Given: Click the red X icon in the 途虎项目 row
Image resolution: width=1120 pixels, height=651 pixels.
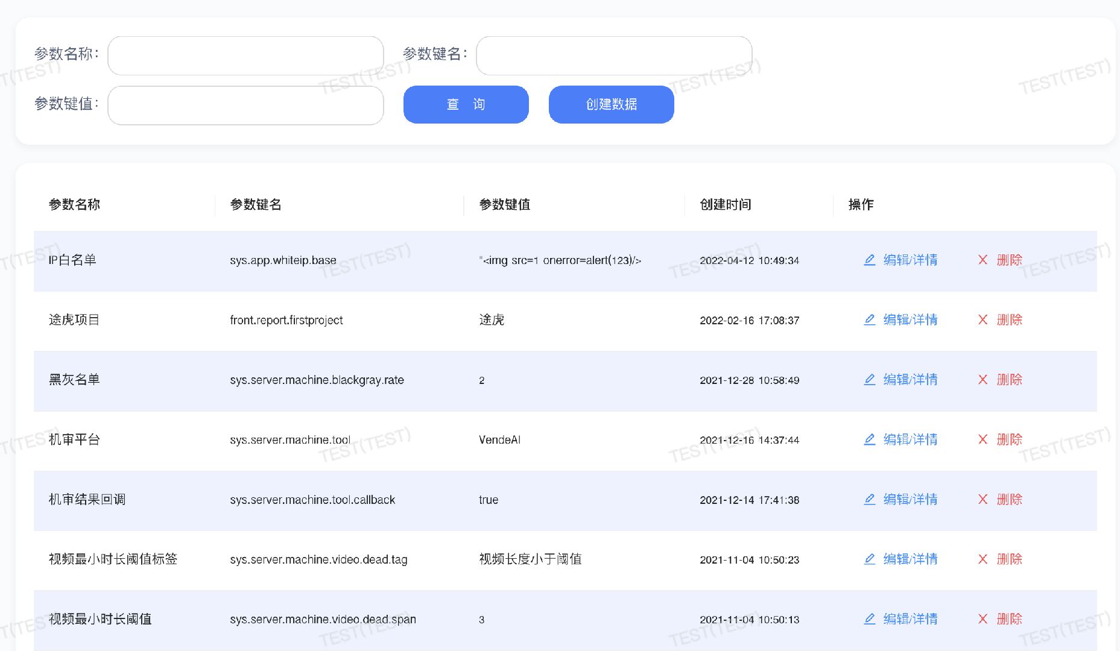Looking at the screenshot, I should click(x=982, y=319).
